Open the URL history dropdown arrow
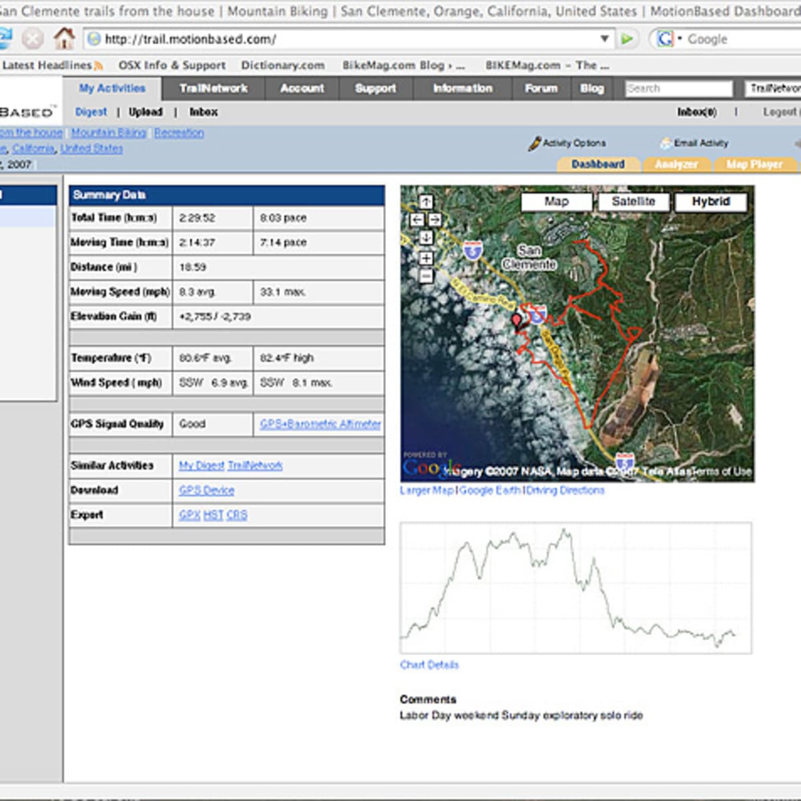801x801 pixels. pos(604,39)
